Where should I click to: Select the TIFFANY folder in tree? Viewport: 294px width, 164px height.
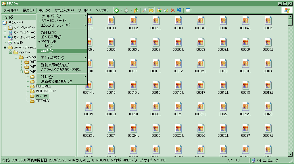click(43, 101)
